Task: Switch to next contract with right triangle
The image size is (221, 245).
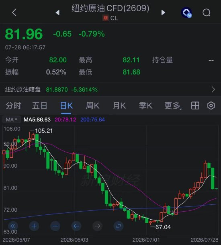Action: point(163,12)
